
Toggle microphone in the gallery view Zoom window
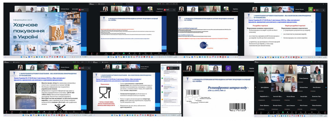click(257, 112)
